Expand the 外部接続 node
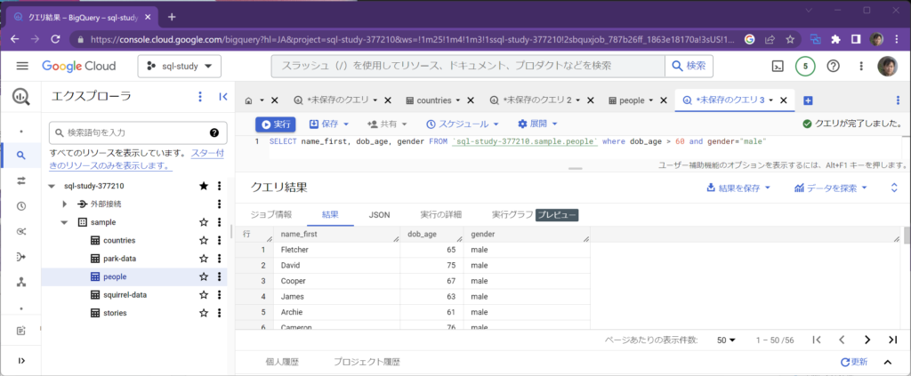Image resolution: width=911 pixels, height=376 pixels. point(64,204)
